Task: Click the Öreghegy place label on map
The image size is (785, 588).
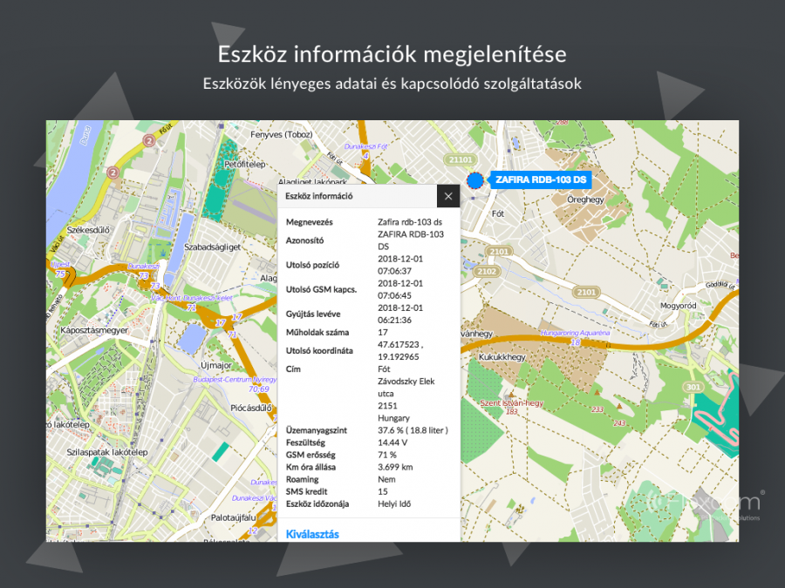Action: pyautogui.click(x=586, y=199)
